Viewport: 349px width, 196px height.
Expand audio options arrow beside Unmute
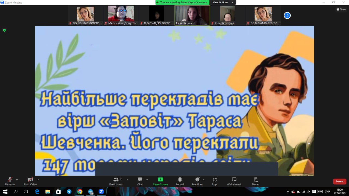17,179
